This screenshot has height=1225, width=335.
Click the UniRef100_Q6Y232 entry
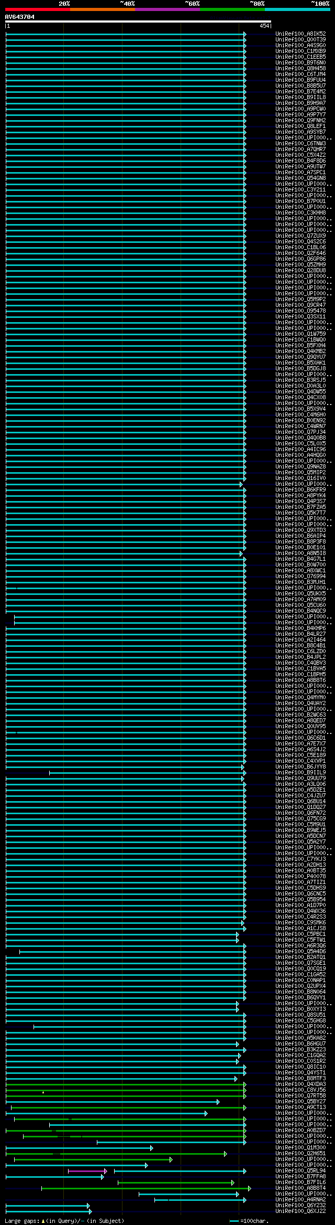[x=300, y=1206]
